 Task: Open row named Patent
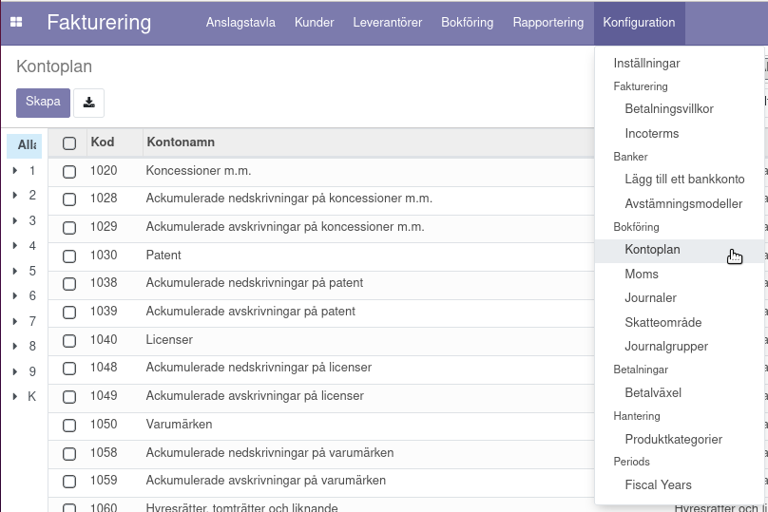pos(163,255)
